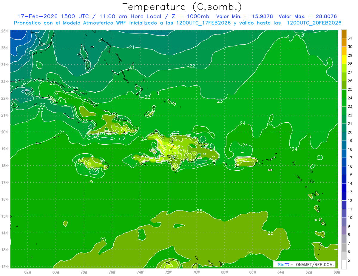
Task: Click the "64W" longitude axis label
Action: [x=281, y=272]
